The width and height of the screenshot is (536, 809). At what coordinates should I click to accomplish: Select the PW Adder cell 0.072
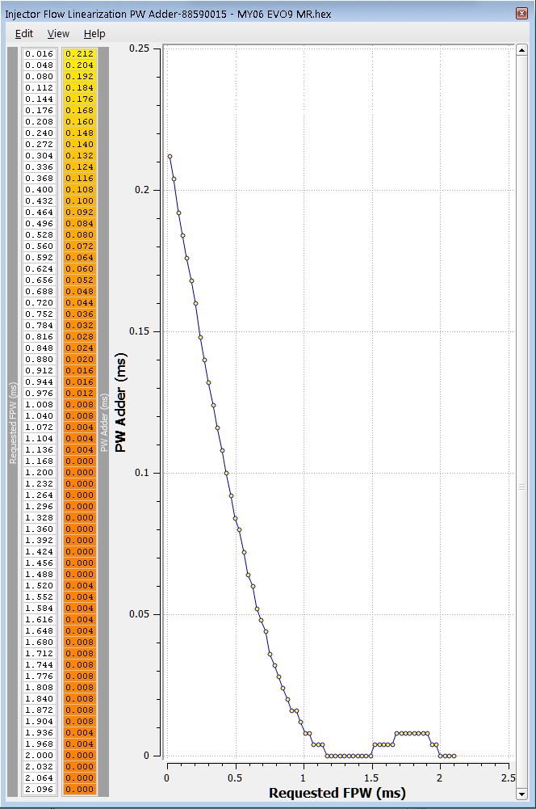79,246
